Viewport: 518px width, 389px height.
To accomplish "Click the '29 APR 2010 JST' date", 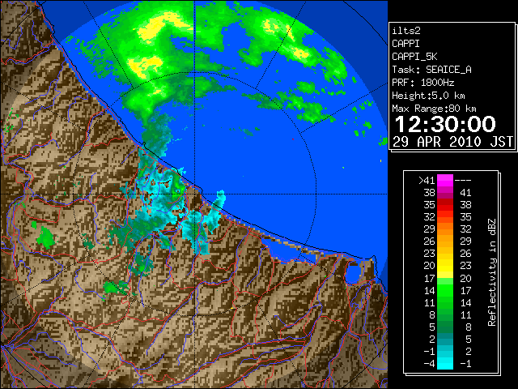I will pyautogui.click(x=452, y=142).
